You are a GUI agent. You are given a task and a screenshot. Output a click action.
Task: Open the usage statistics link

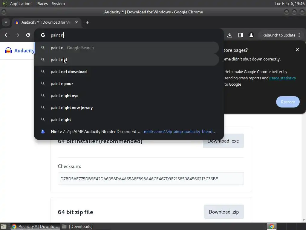tap(282, 78)
